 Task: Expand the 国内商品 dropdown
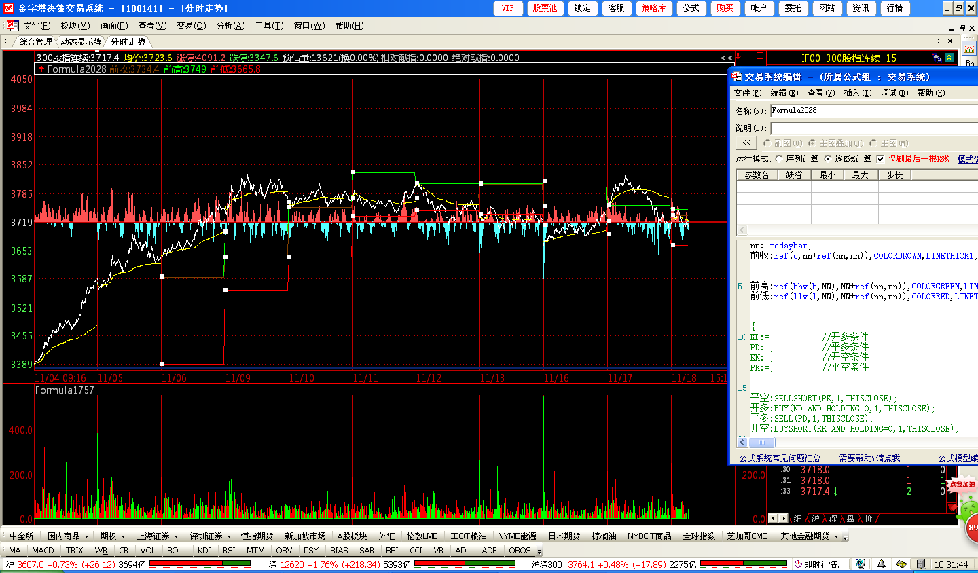(87, 536)
